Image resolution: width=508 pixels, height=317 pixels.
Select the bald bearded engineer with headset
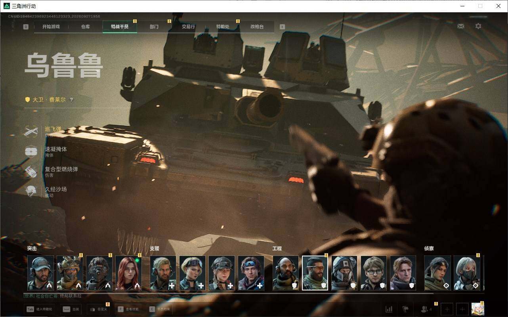click(286, 273)
